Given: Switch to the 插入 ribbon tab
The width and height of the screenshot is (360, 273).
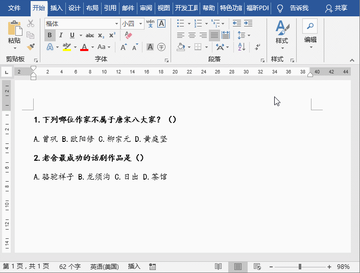Looking at the screenshot, I should (x=56, y=8).
